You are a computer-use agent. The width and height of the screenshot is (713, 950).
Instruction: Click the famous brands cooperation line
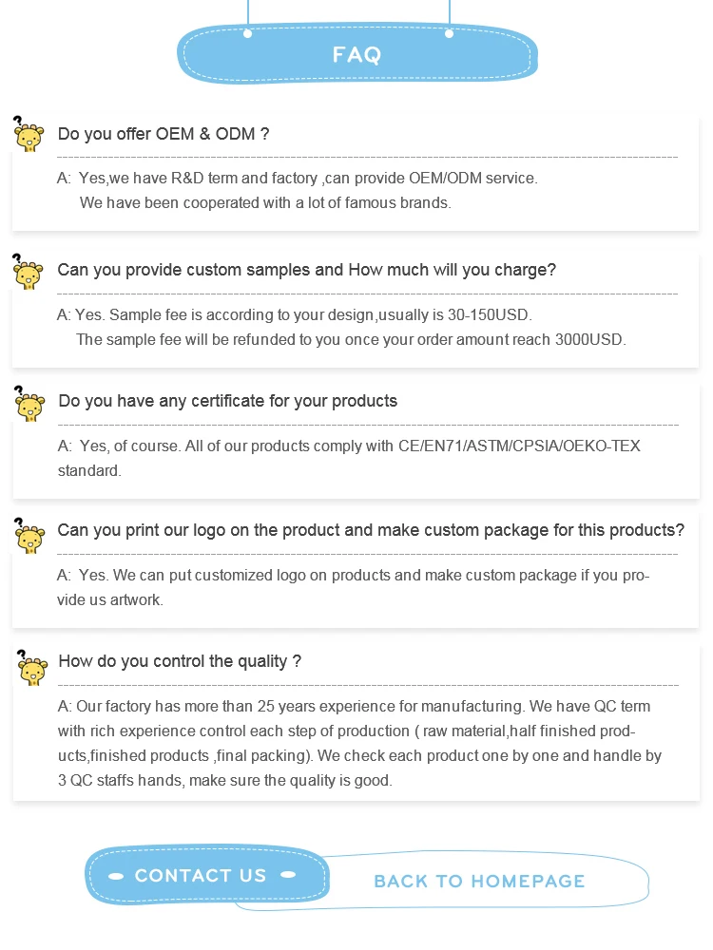click(x=265, y=202)
